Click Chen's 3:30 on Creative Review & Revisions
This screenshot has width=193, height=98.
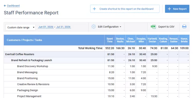[x=132, y=84]
